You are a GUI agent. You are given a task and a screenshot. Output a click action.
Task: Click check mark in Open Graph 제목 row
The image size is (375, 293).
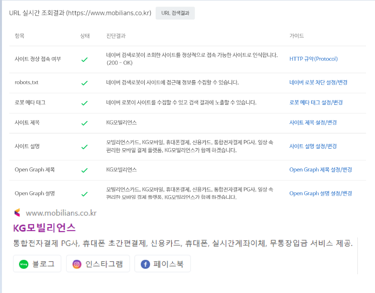(84, 170)
